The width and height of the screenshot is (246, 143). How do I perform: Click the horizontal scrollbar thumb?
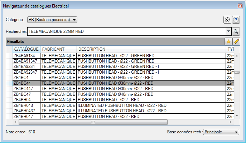pos(93,122)
